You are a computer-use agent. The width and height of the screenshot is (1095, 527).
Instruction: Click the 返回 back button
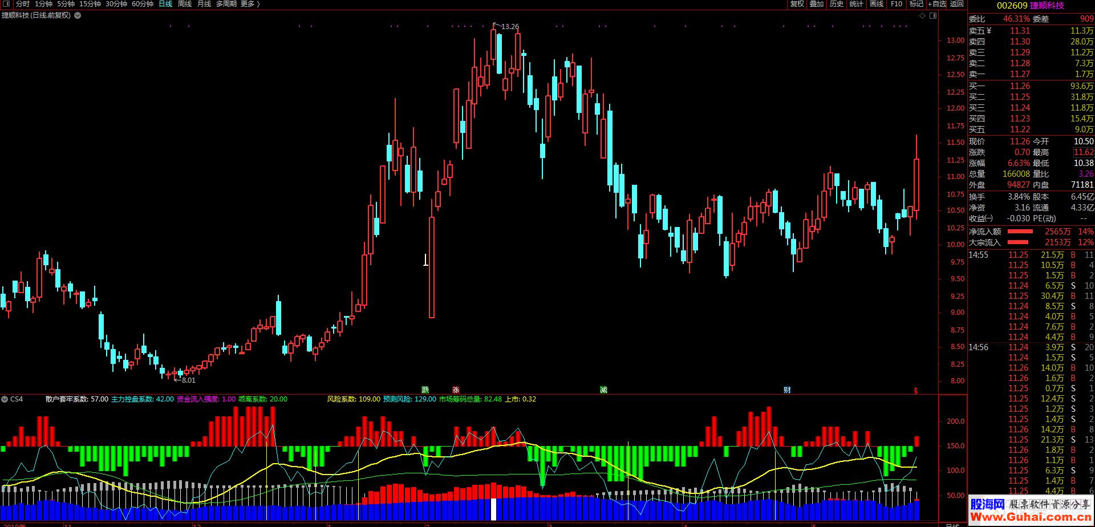click(x=957, y=4)
